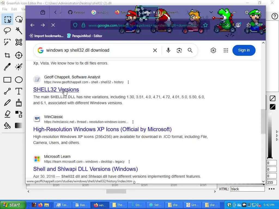Image resolution: width=279 pixels, height=209 pixels.
Task: Choose the Eraser tool
Action: point(7,114)
